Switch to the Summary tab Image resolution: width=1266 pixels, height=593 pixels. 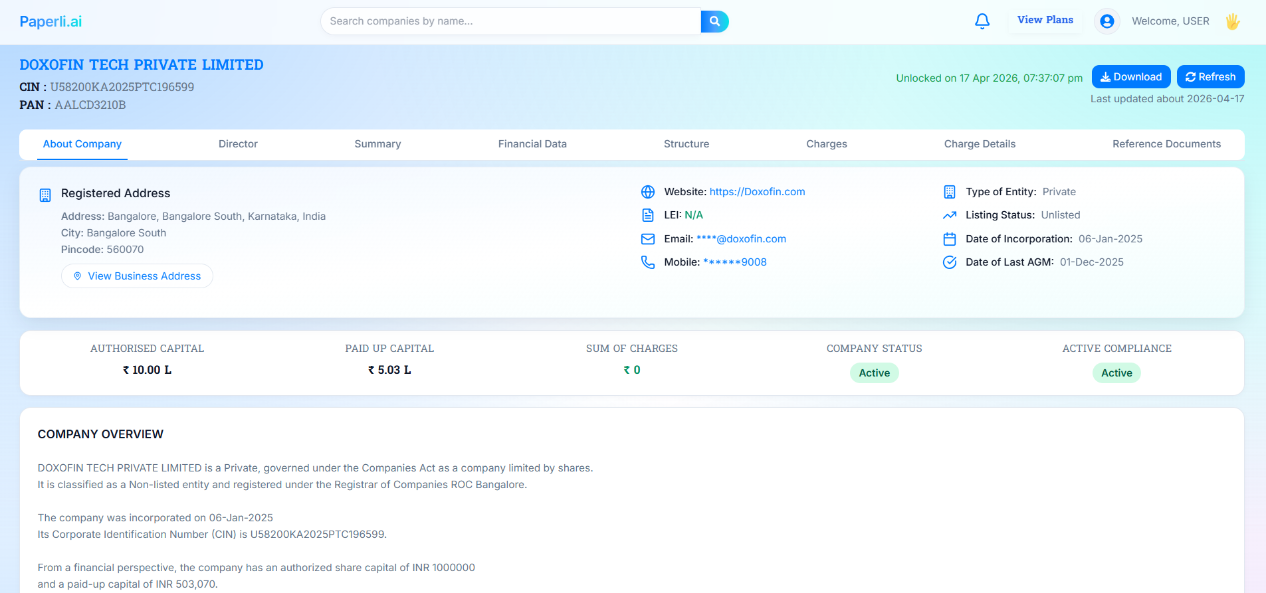point(377,144)
